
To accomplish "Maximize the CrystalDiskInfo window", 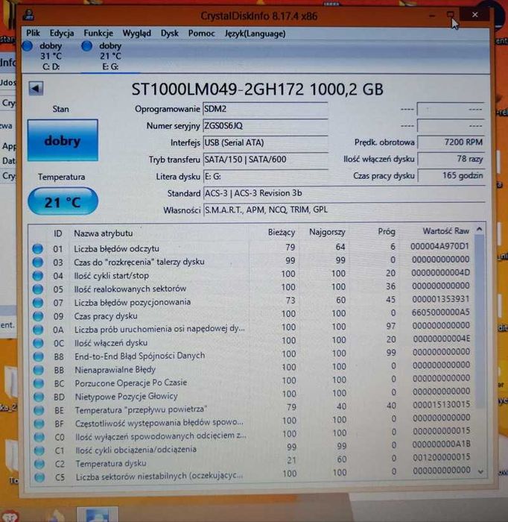I will (x=451, y=15).
